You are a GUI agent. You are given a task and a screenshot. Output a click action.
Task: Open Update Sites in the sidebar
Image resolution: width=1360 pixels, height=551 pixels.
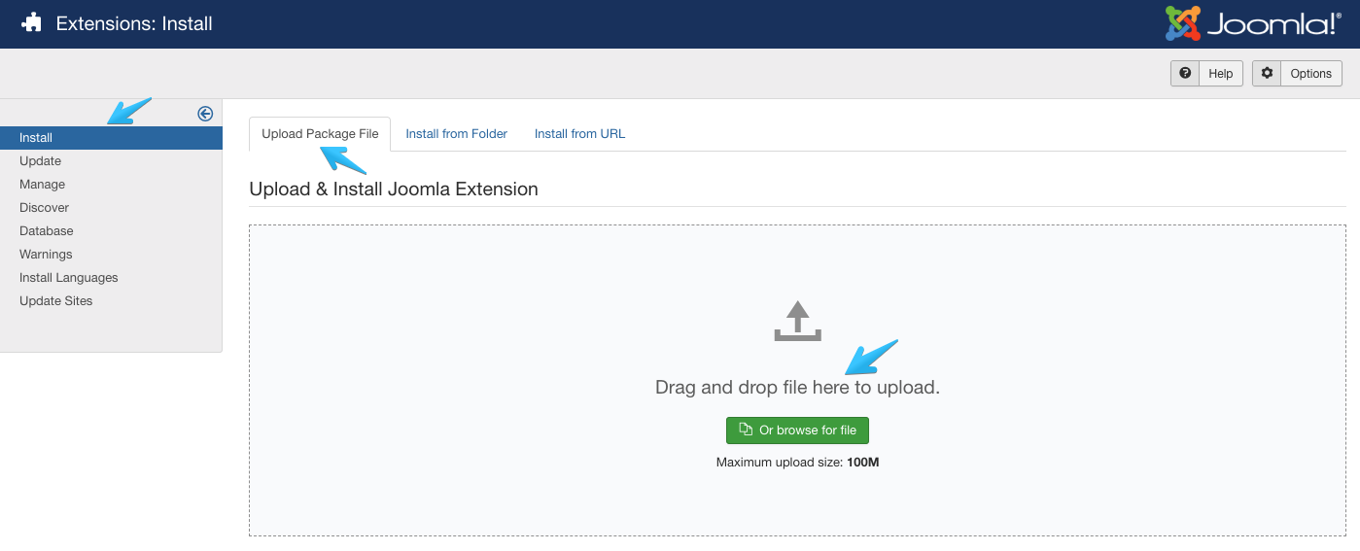click(x=55, y=301)
